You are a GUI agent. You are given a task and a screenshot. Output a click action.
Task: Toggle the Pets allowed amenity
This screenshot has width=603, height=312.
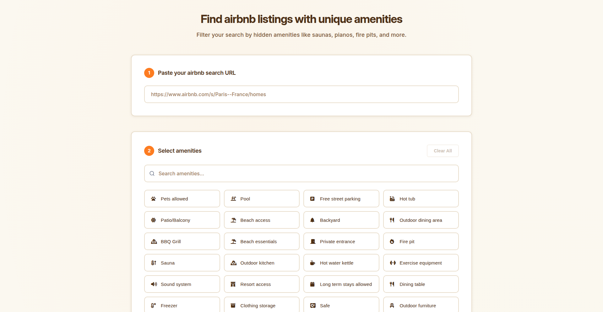[x=182, y=199]
